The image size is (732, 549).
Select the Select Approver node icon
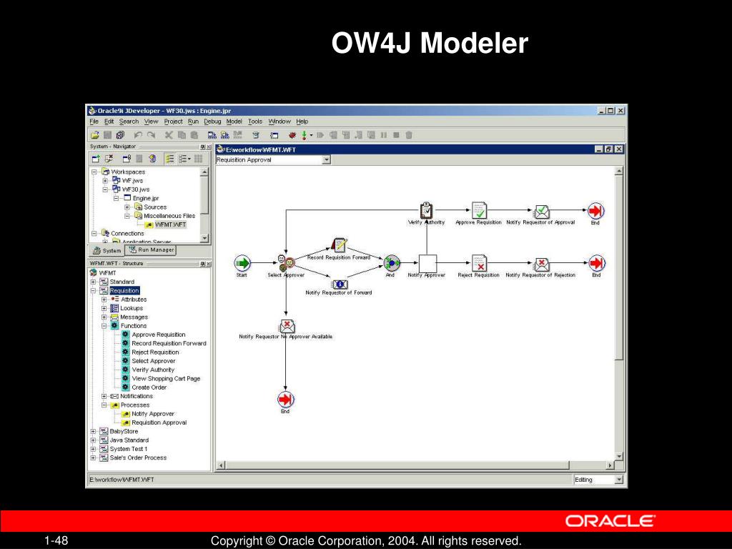tap(286, 264)
